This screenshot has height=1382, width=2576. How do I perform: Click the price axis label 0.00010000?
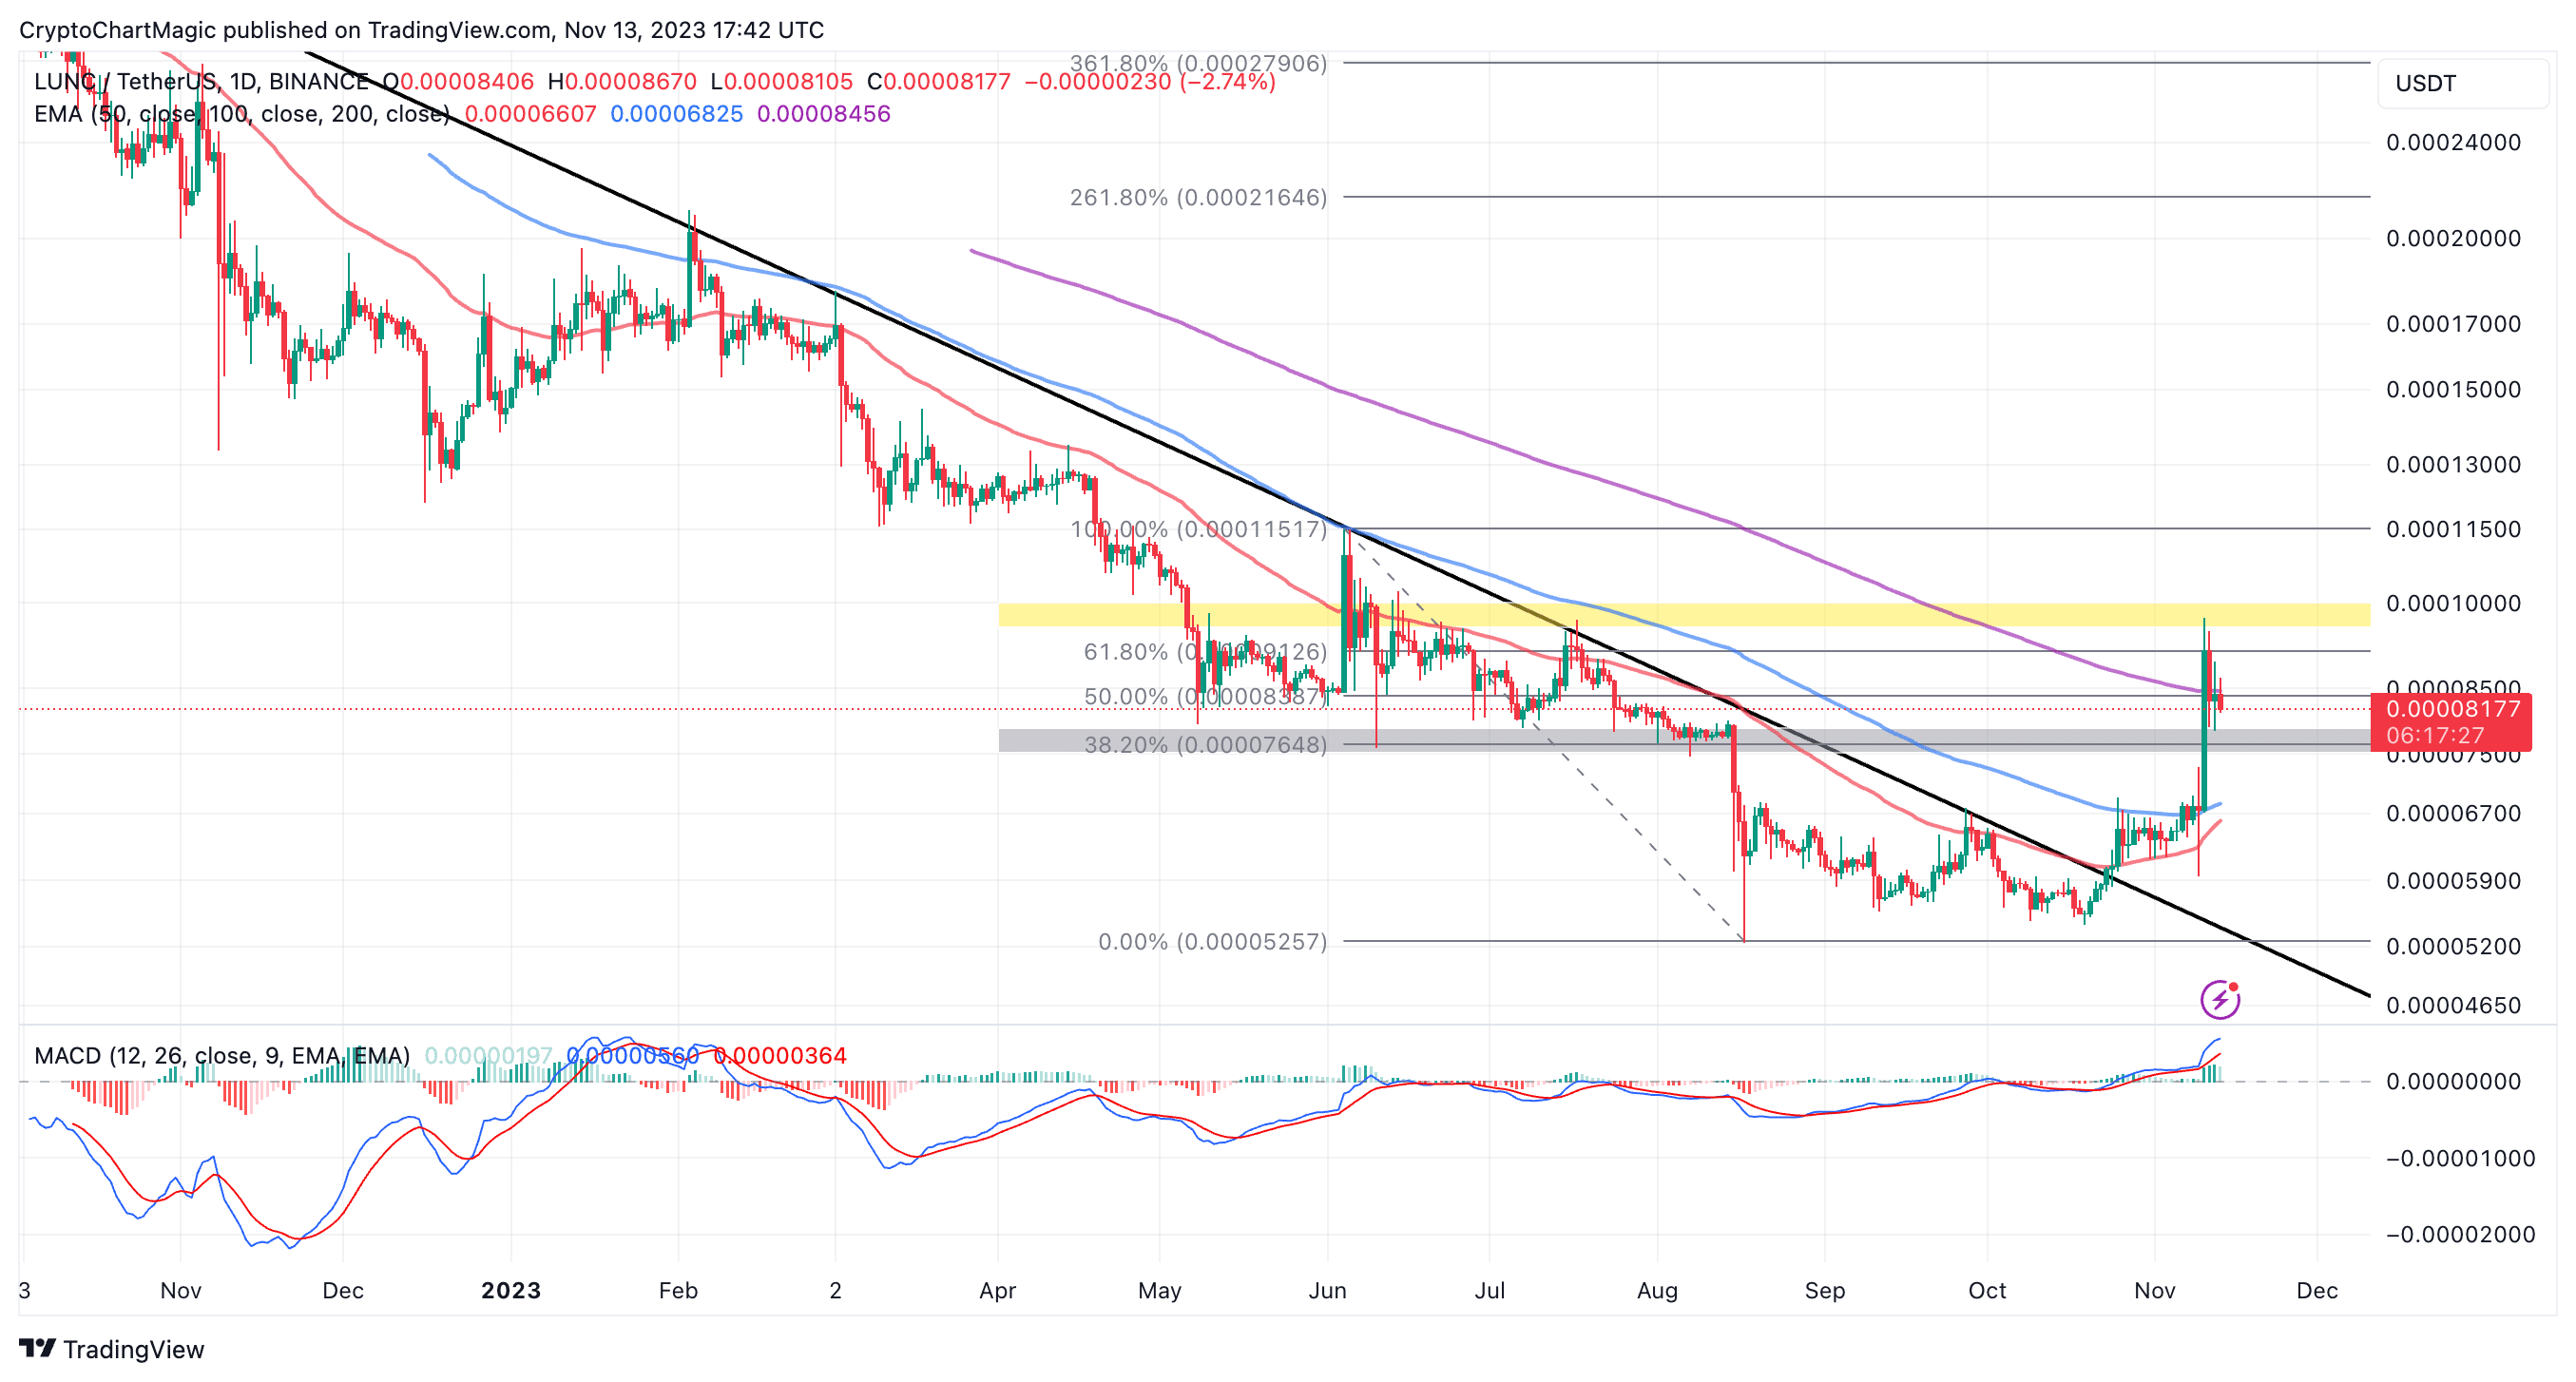coord(2452,603)
